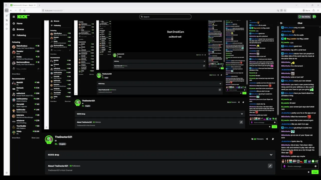Open Maki95 recommended channel
The height and width of the screenshot is (180, 321).
(x=26, y=83)
